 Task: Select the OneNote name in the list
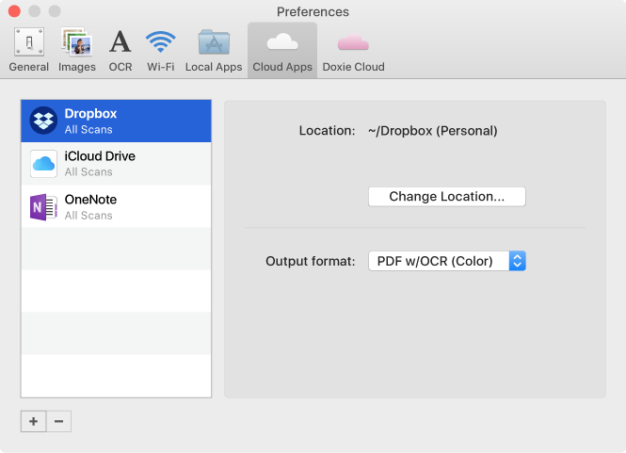click(90, 200)
